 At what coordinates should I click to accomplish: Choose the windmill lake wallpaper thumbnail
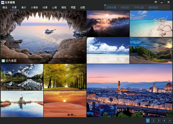pyautogui.click(x=22, y=104)
